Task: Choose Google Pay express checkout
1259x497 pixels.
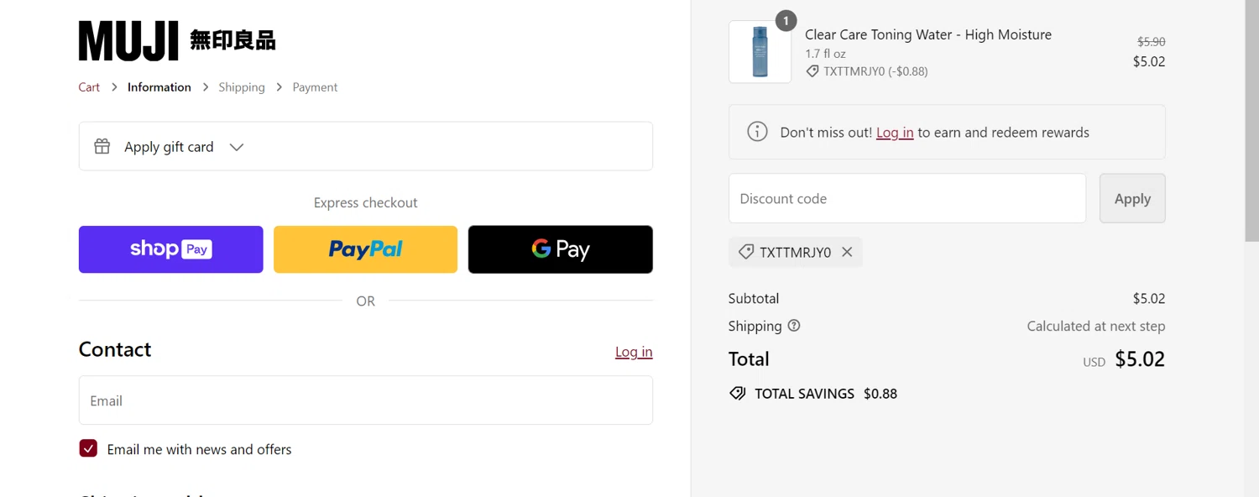Action: (560, 249)
